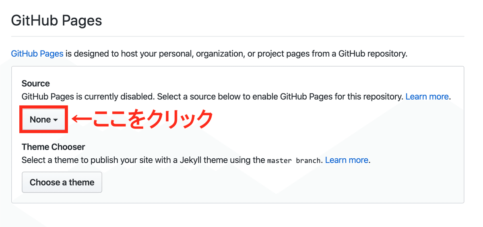This screenshot has height=227, width=483.
Task: Click the Choose a theme button
Action: tap(62, 182)
